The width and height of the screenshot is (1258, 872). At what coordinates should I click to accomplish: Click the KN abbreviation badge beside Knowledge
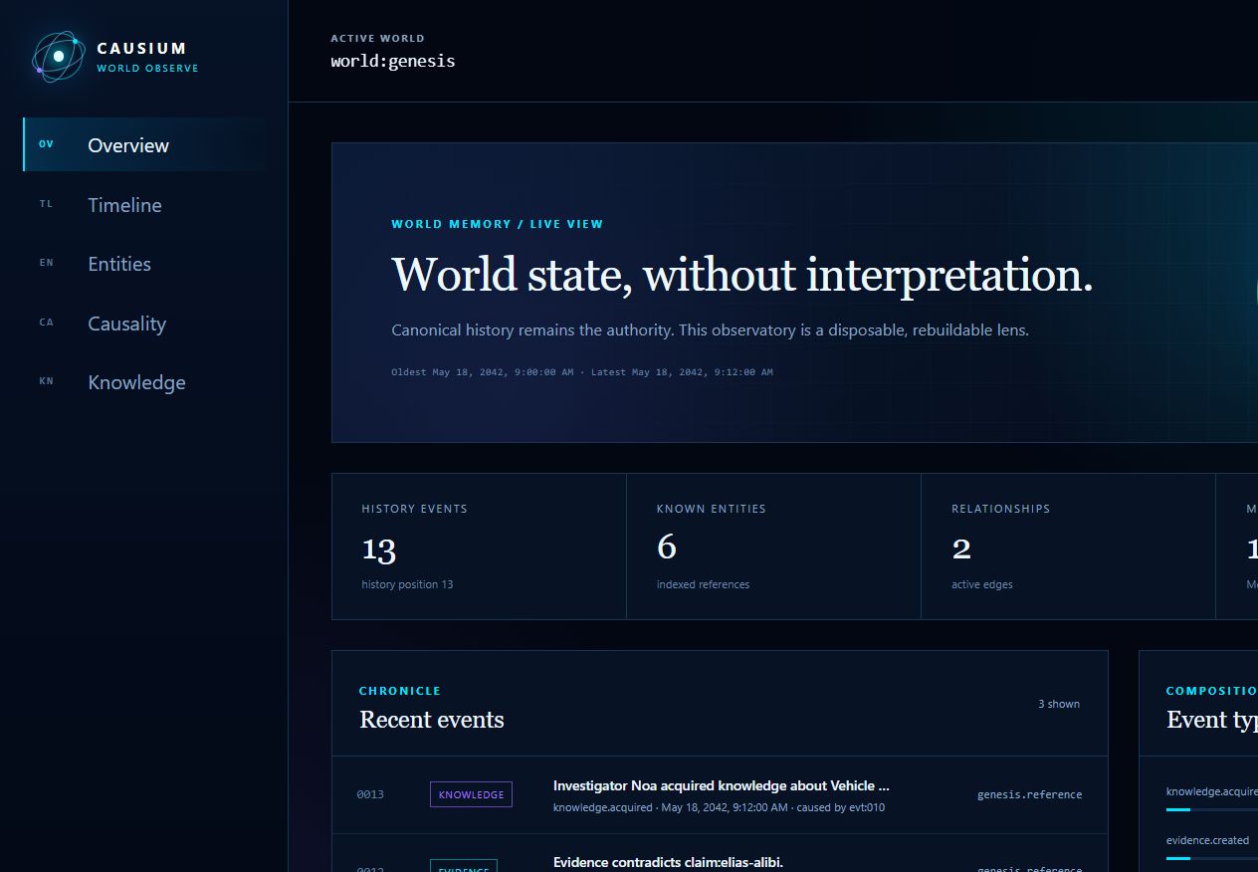pyautogui.click(x=46, y=381)
